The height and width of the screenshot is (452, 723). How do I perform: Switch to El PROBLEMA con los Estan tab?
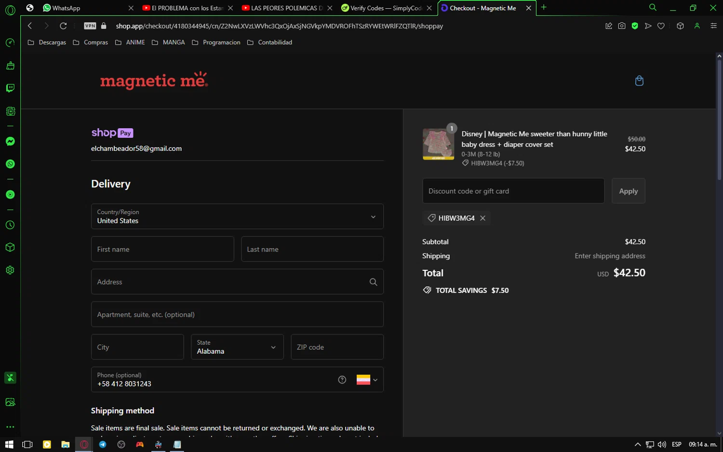pos(187,8)
